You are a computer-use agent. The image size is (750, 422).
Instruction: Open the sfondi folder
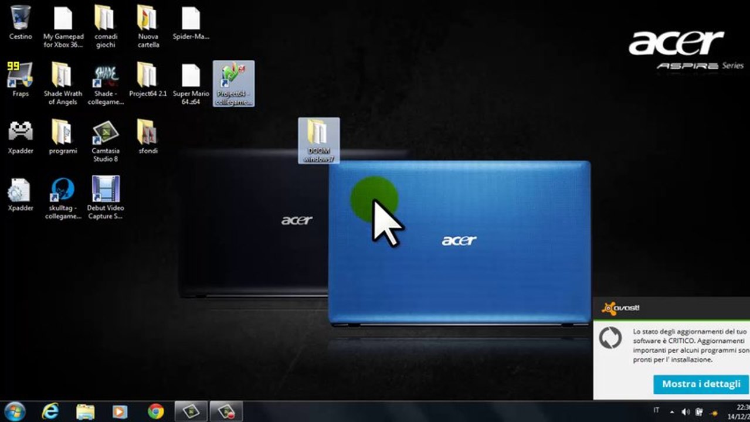point(148,137)
